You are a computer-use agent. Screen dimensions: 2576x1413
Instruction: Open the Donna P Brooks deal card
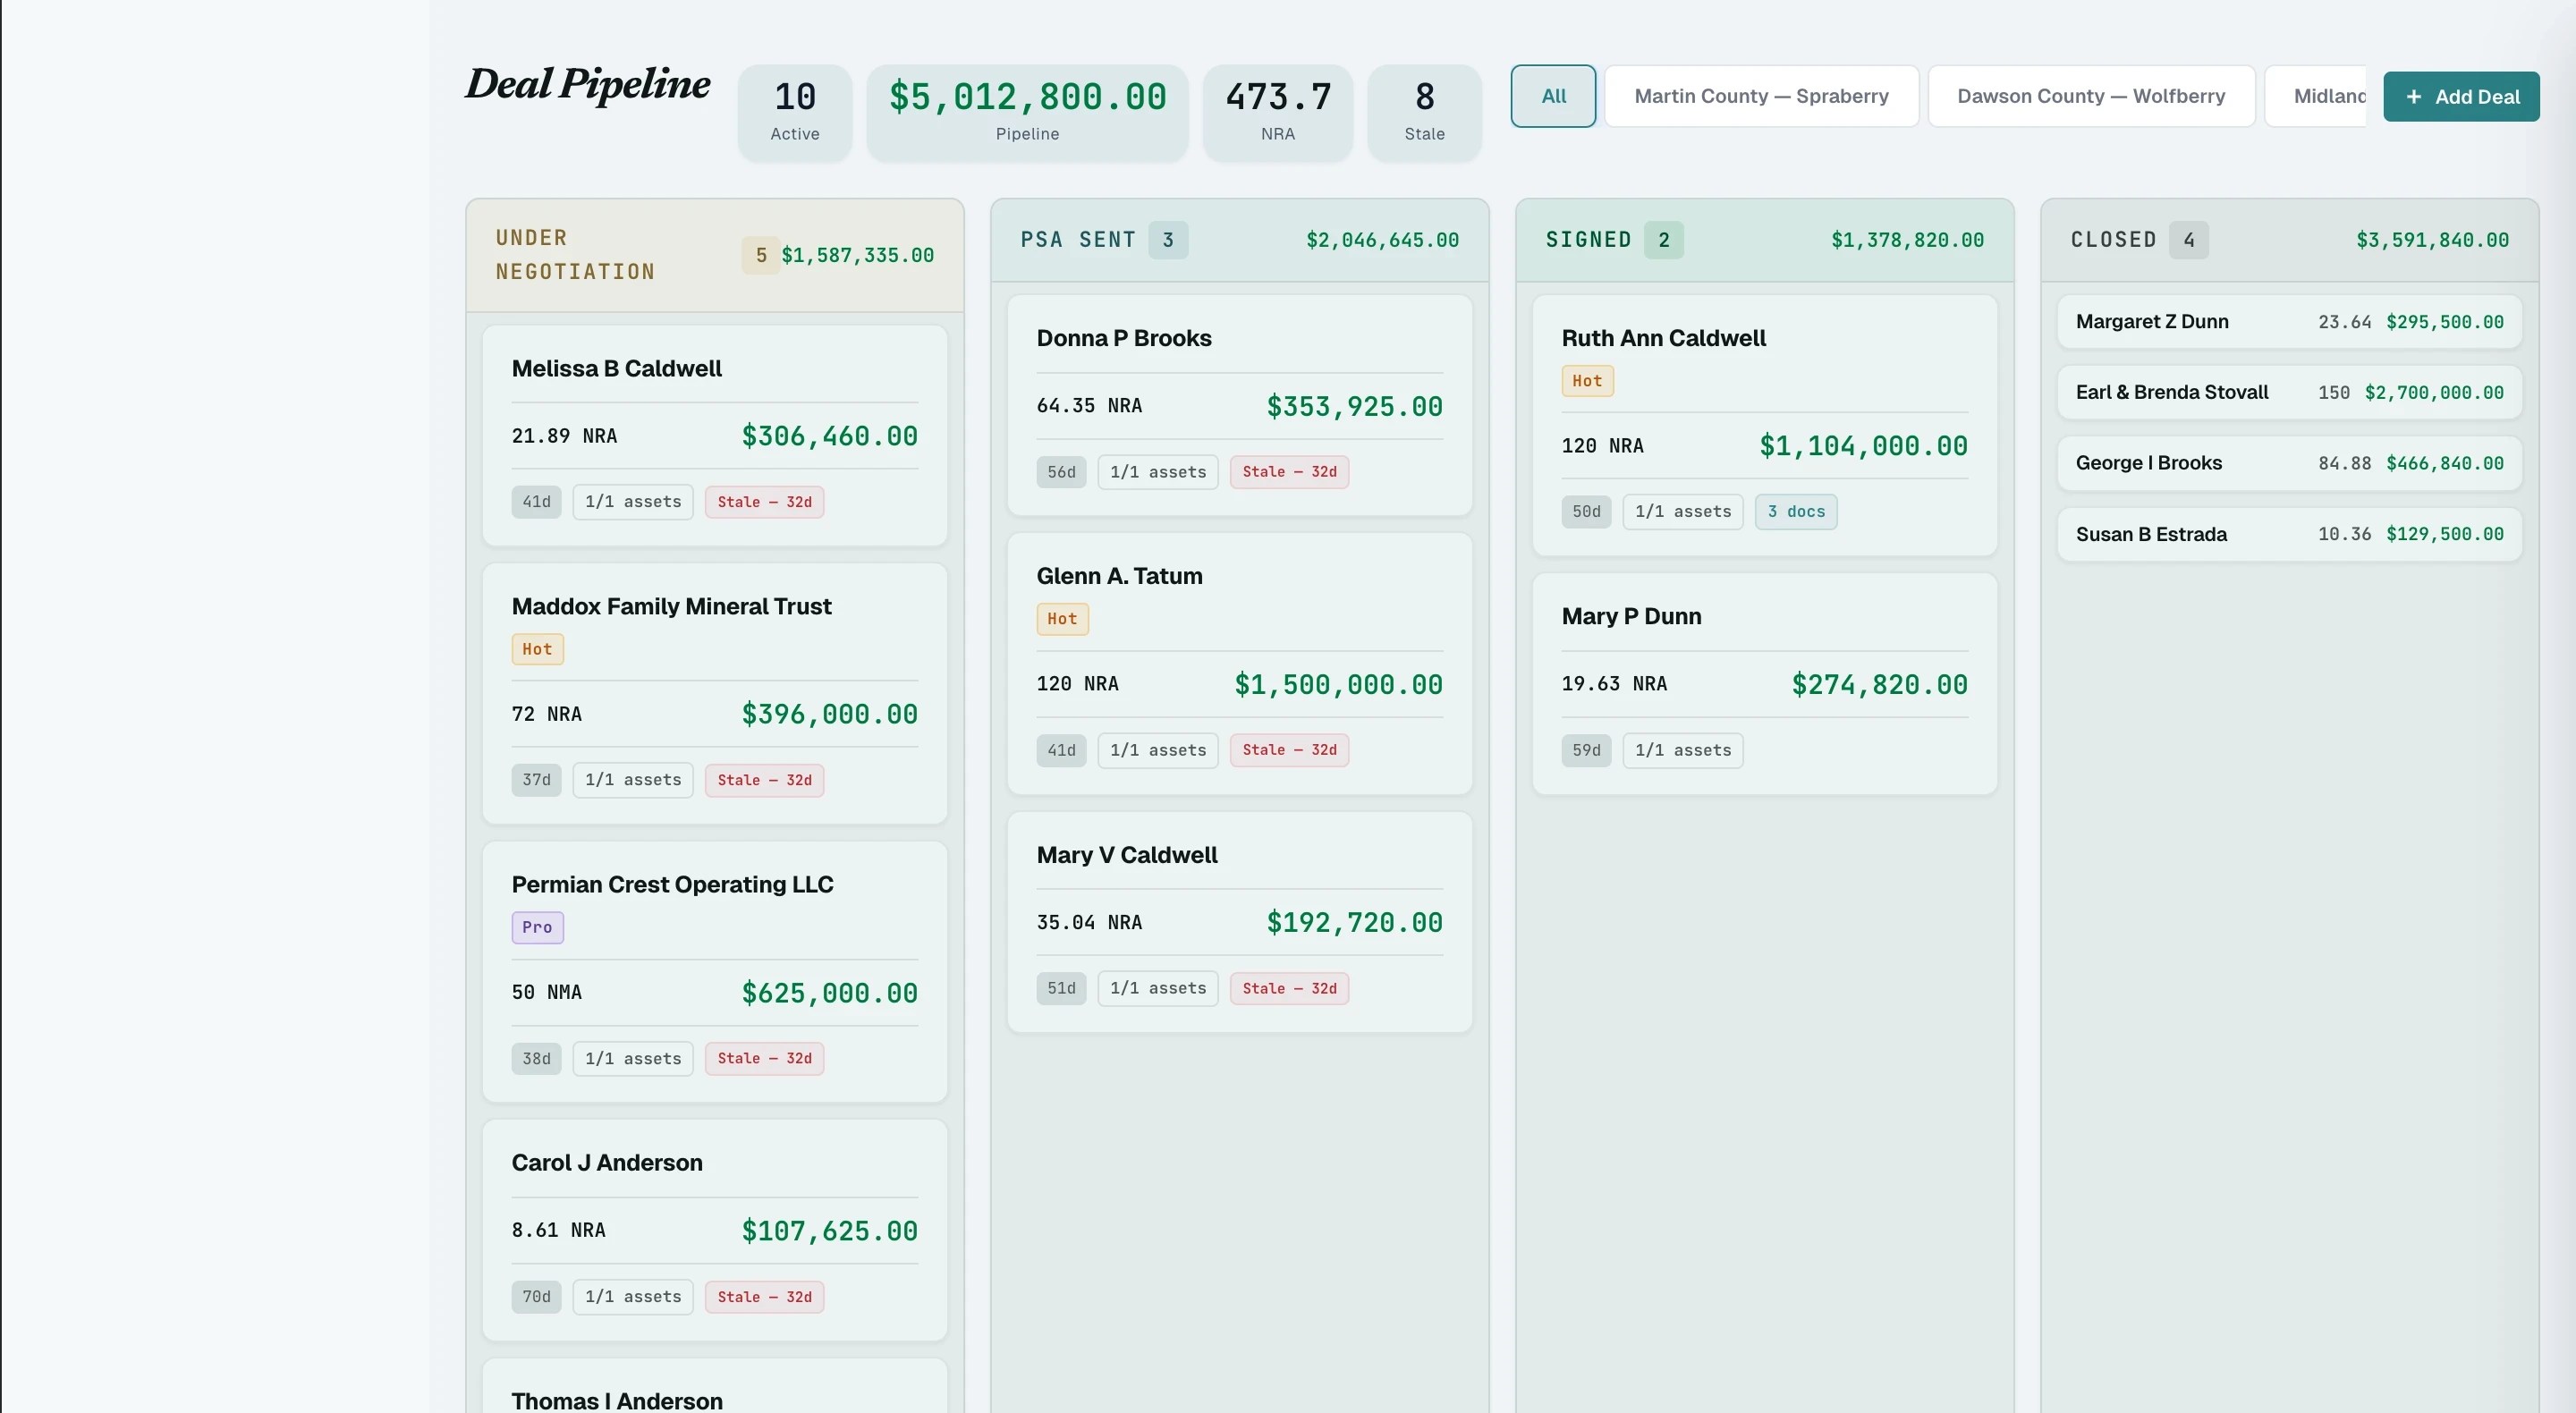(x=1239, y=405)
